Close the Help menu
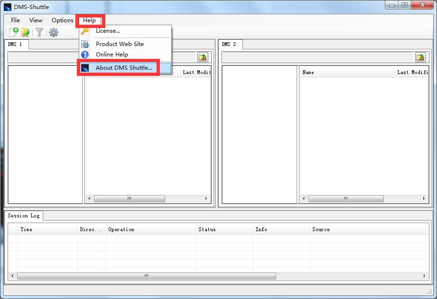The height and width of the screenshot is (299, 437). pos(90,20)
